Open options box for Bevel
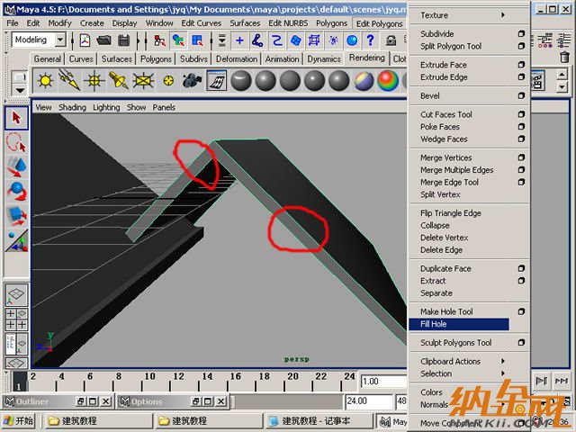This screenshot has height=432, width=576. coord(521,95)
